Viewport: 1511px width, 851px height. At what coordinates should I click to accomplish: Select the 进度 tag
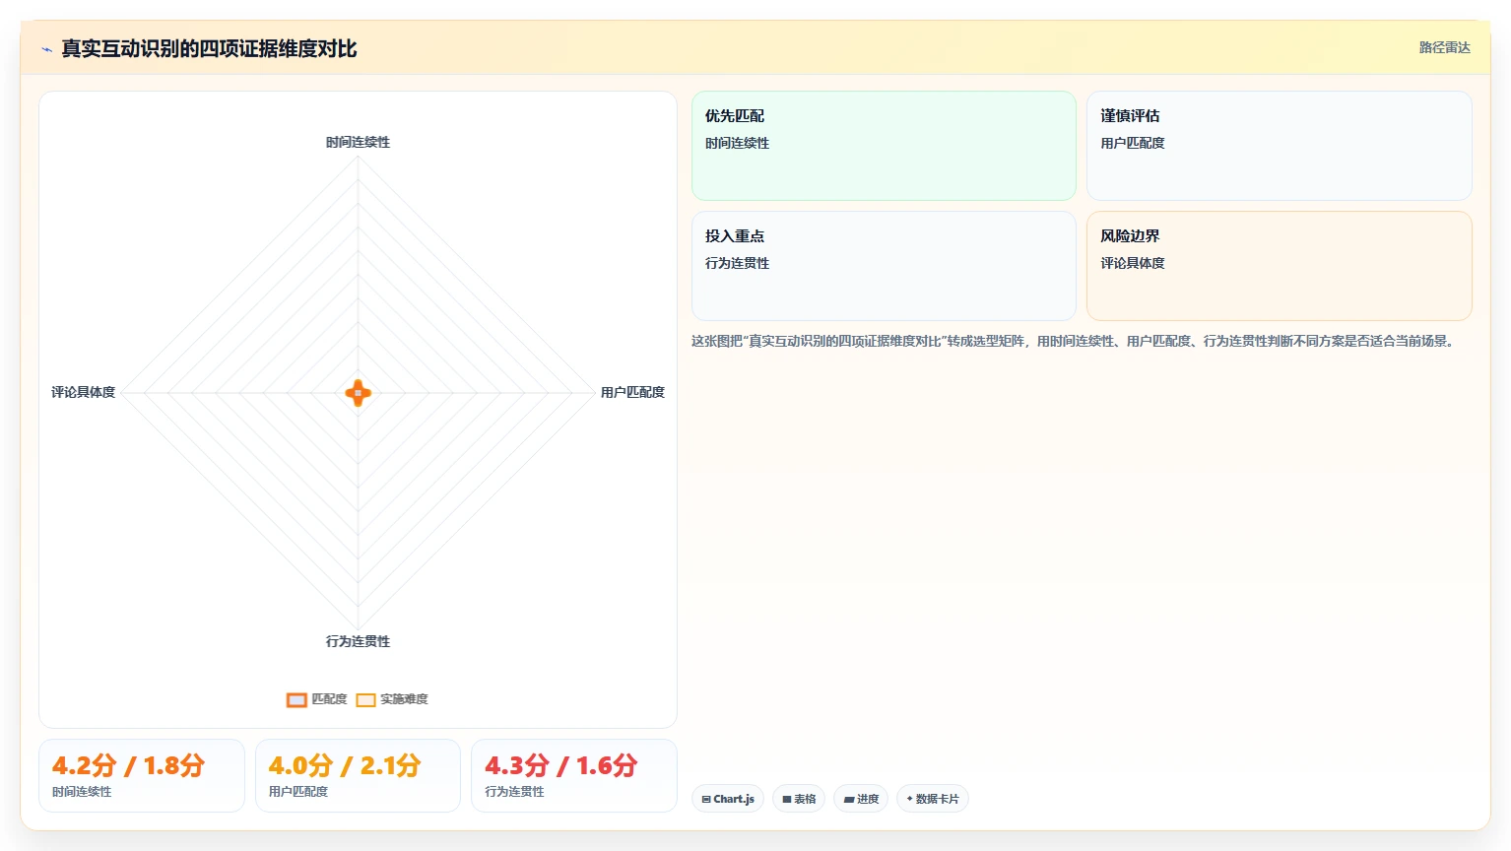tap(861, 799)
